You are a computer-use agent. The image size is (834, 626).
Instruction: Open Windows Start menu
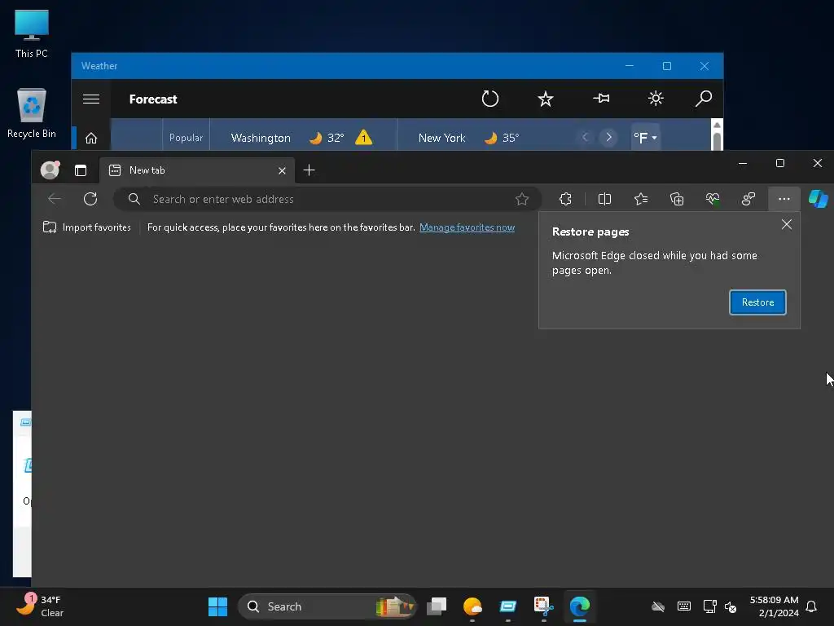217,606
